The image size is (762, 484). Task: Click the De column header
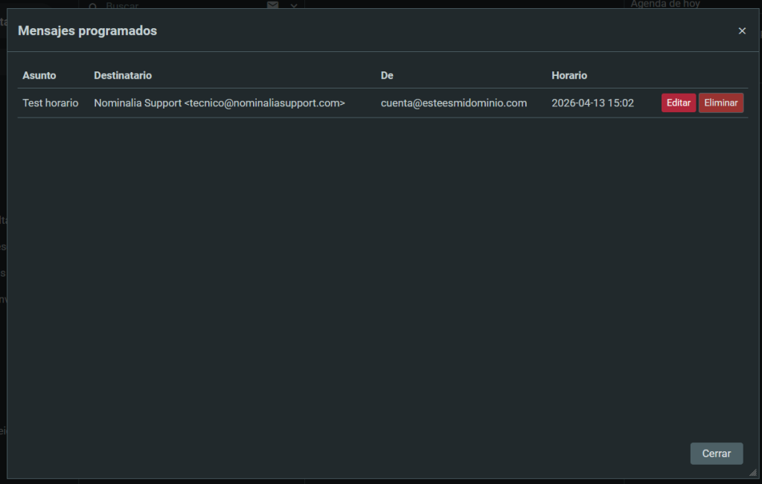[387, 76]
